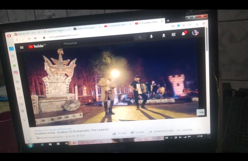Close the Método CIS tab

click(x=39, y=32)
